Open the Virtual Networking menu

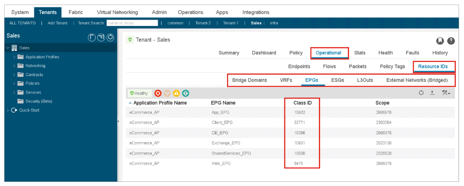(x=117, y=12)
